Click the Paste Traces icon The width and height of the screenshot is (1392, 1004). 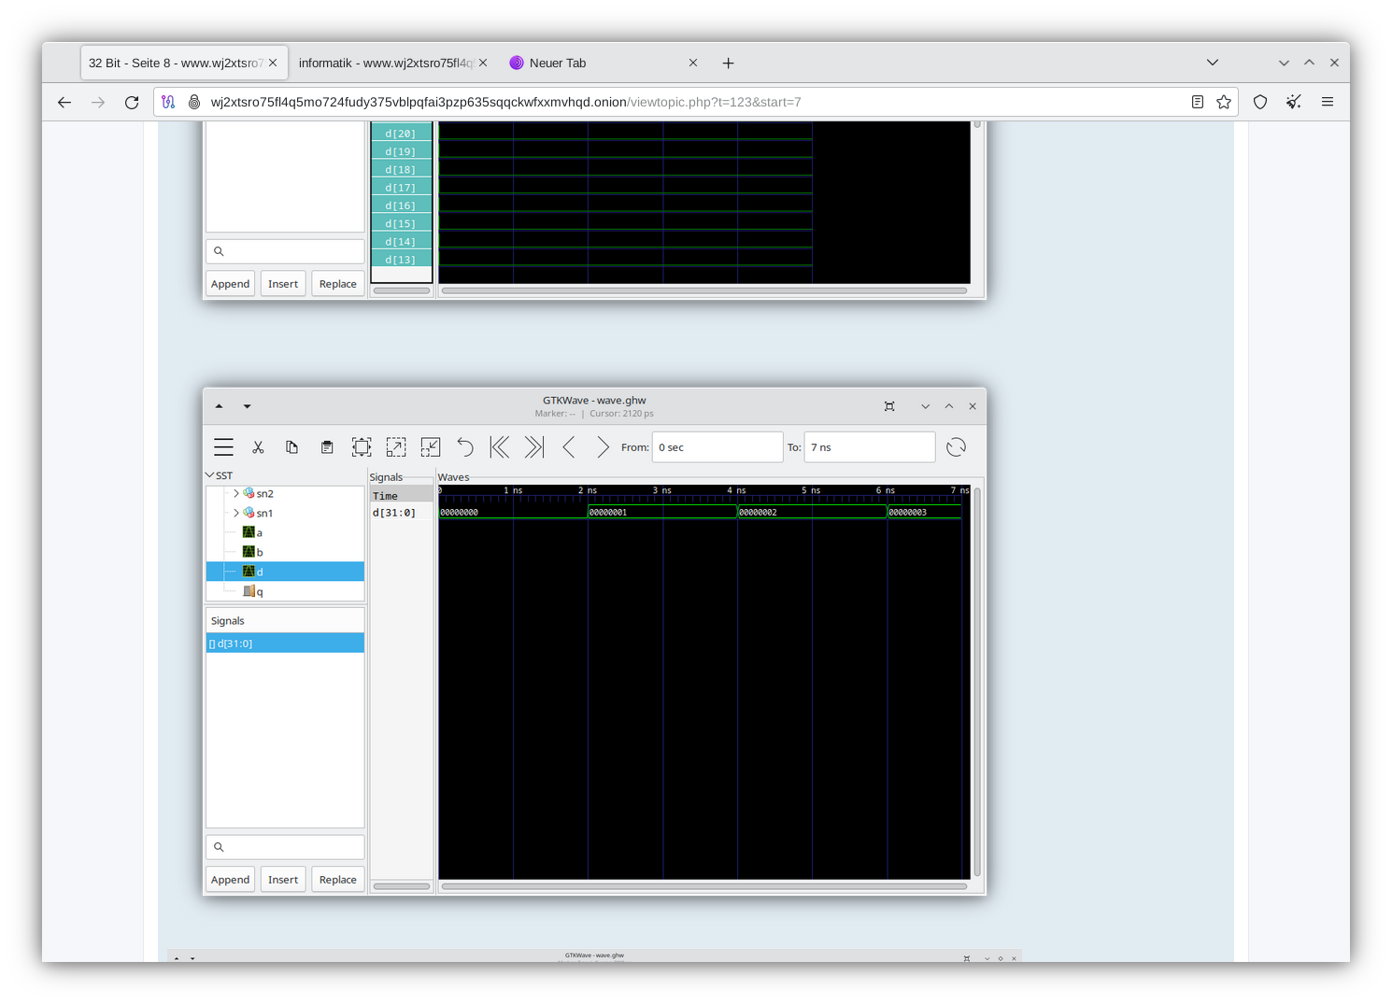coord(327,446)
